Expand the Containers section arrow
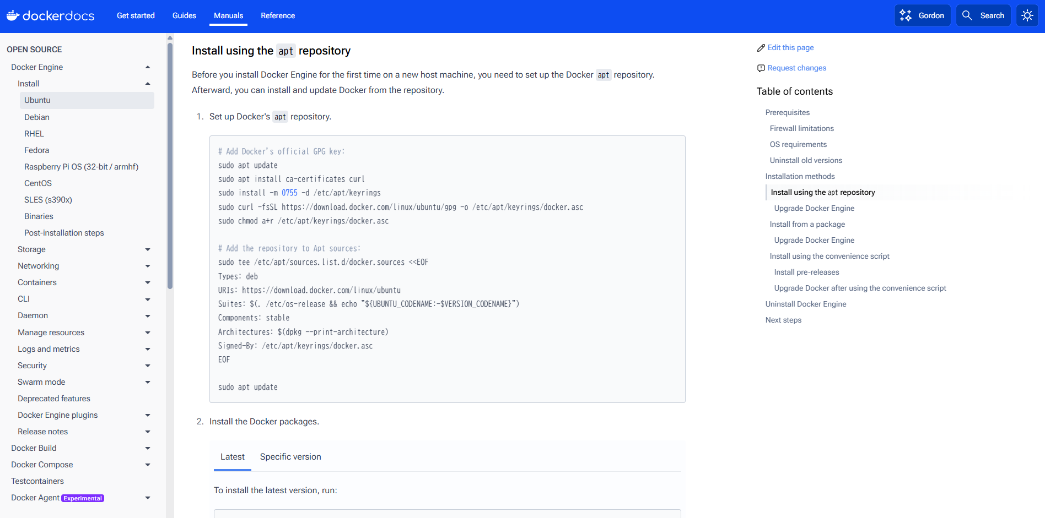Screen dimensions: 1045x518 (x=148, y=282)
